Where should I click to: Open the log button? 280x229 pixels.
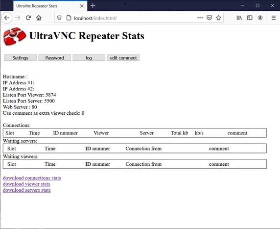coord(89,58)
